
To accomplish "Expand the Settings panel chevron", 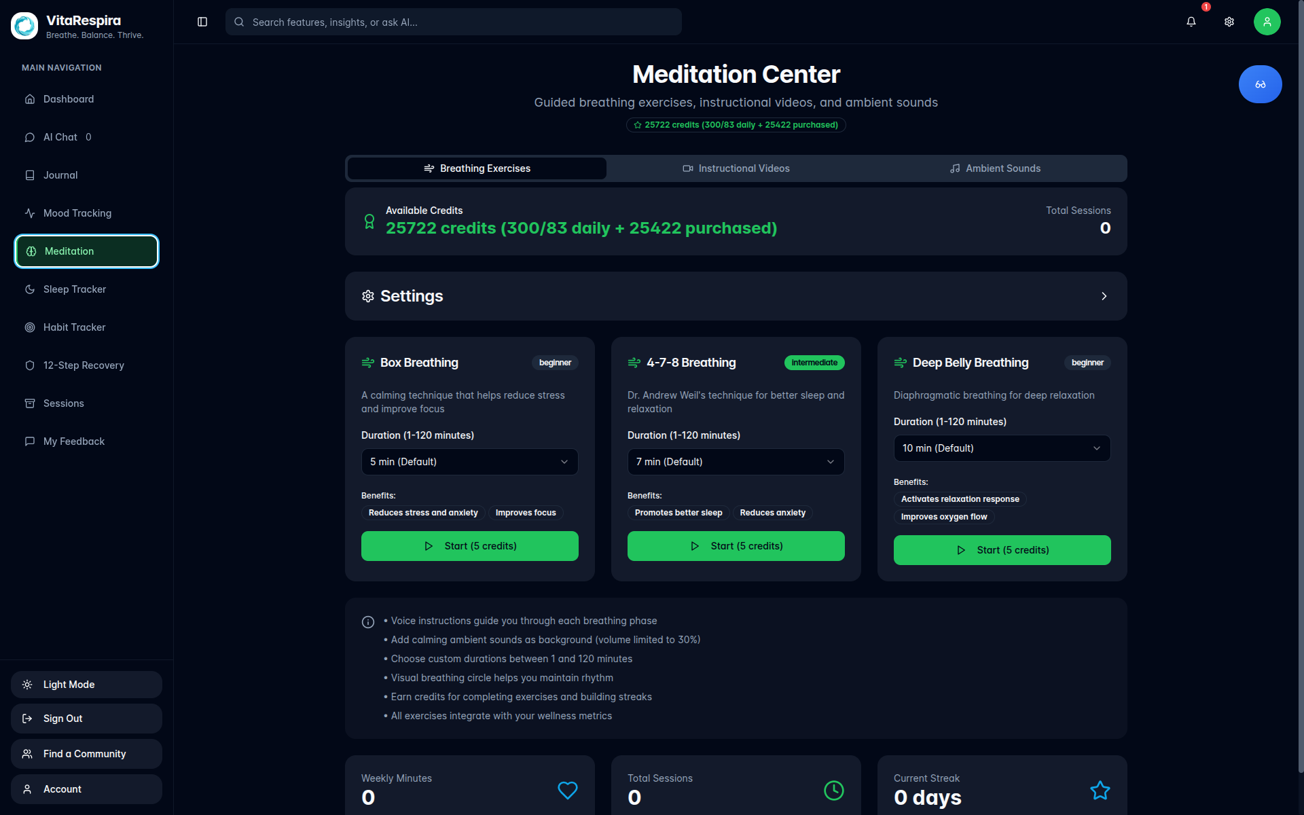I will click(1104, 296).
